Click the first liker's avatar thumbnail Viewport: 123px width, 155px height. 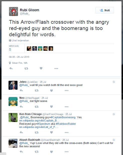pyautogui.click(x=29, y=48)
